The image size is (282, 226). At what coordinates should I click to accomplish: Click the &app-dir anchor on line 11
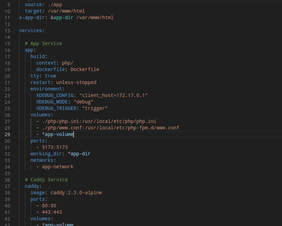(62, 17)
